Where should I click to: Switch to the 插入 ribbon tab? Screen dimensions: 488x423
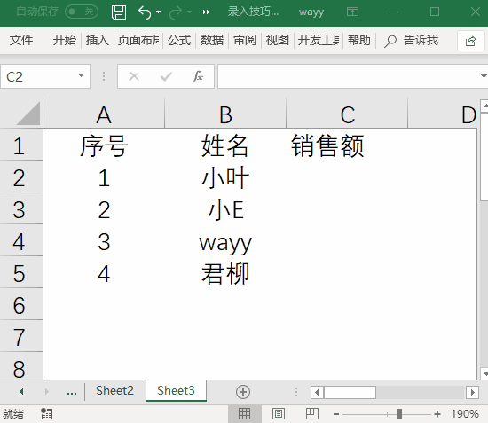point(97,40)
